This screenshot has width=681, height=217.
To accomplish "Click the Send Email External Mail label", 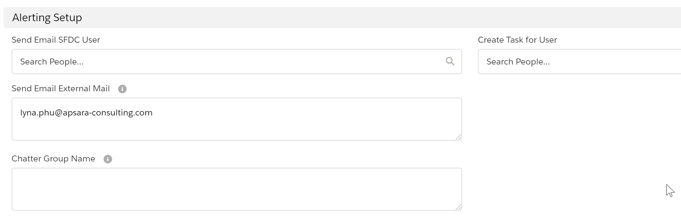I will click(61, 89).
